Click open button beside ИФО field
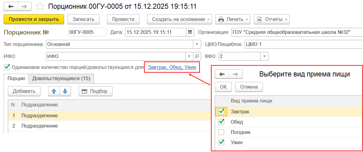This screenshot has height=152, width=363. 197,56
